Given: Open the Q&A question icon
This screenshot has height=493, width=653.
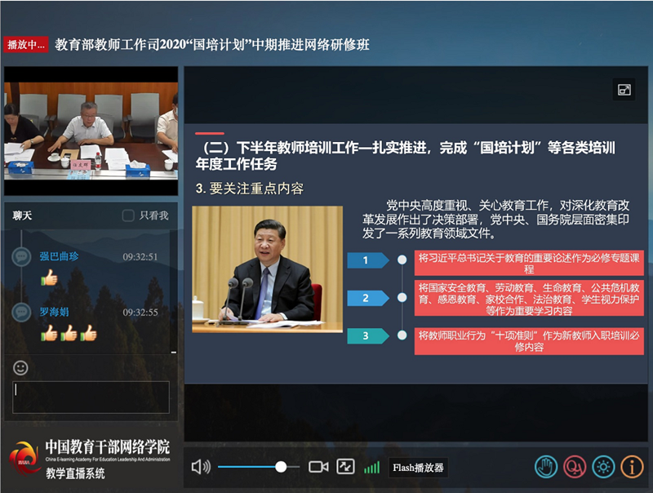Looking at the screenshot, I should (x=575, y=467).
